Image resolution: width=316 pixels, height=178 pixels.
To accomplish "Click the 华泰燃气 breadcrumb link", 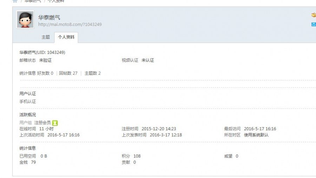I will coord(32,1).
